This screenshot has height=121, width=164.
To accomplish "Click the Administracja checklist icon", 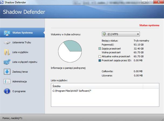I will point(7,81).
